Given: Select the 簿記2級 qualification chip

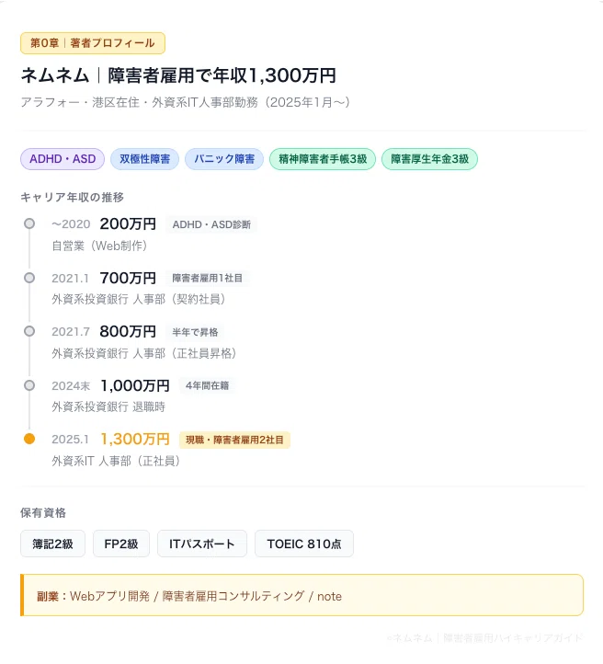Looking at the screenshot, I should 53,544.
